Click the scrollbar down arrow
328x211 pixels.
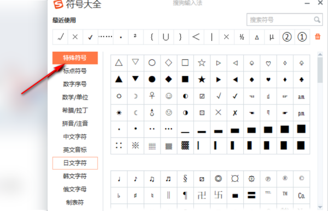pyautogui.click(x=320, y=207)
